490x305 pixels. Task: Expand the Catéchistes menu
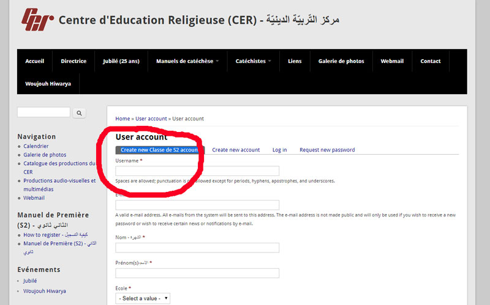253,61
